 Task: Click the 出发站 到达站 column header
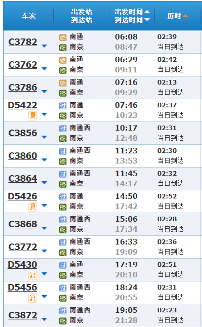coord(82,16)
